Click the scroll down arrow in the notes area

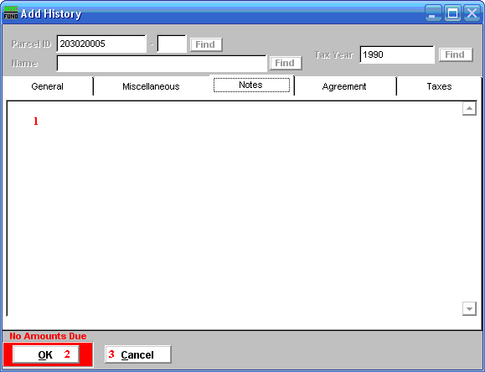coord(469,308)
